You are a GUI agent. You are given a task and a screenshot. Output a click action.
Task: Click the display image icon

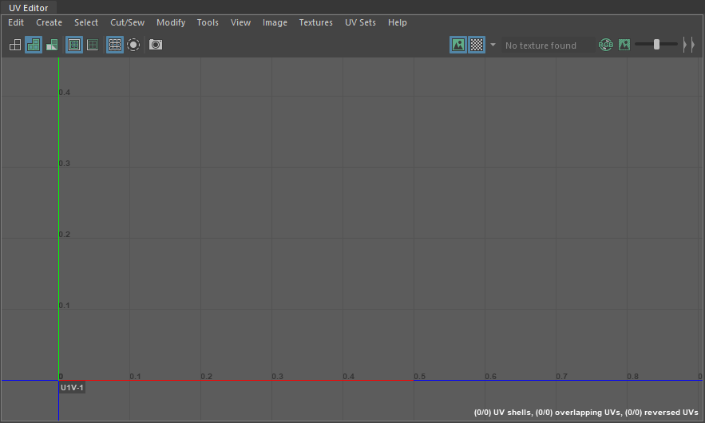[x=458, y=45]
